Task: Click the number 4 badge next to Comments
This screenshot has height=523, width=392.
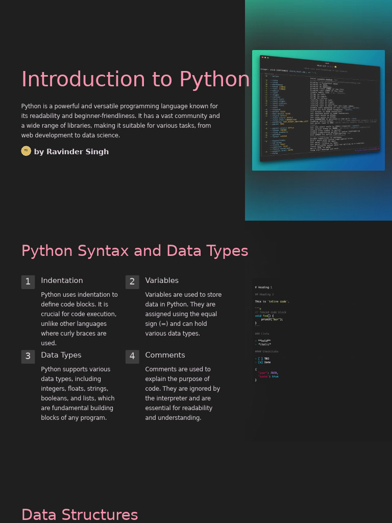Action: [132, 356]
